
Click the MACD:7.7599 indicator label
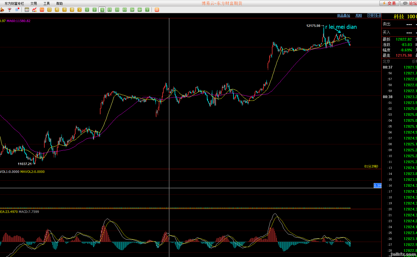[x=29, y=212]
